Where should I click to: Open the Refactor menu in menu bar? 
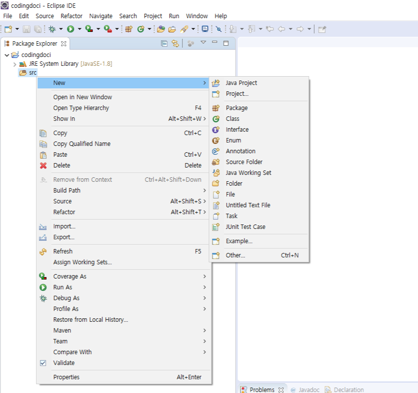click(71, 16)
